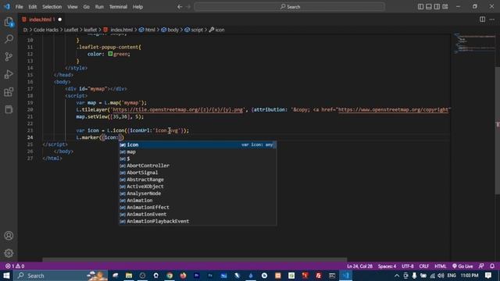The image size is (500, 281).
Task: Choose AnimationEffect from suggestions
Action: point(198,208)
